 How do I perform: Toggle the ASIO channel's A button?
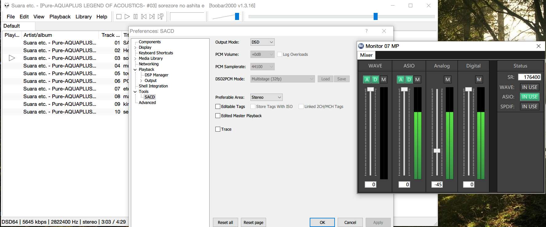[401, 79]
